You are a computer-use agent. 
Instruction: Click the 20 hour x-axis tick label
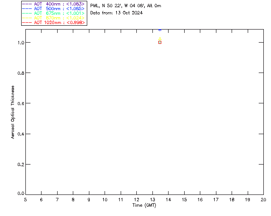click(x=263, y=200)
